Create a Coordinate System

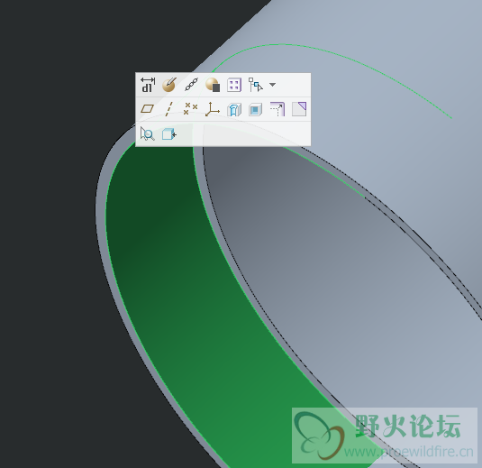(x=213, y=109)
